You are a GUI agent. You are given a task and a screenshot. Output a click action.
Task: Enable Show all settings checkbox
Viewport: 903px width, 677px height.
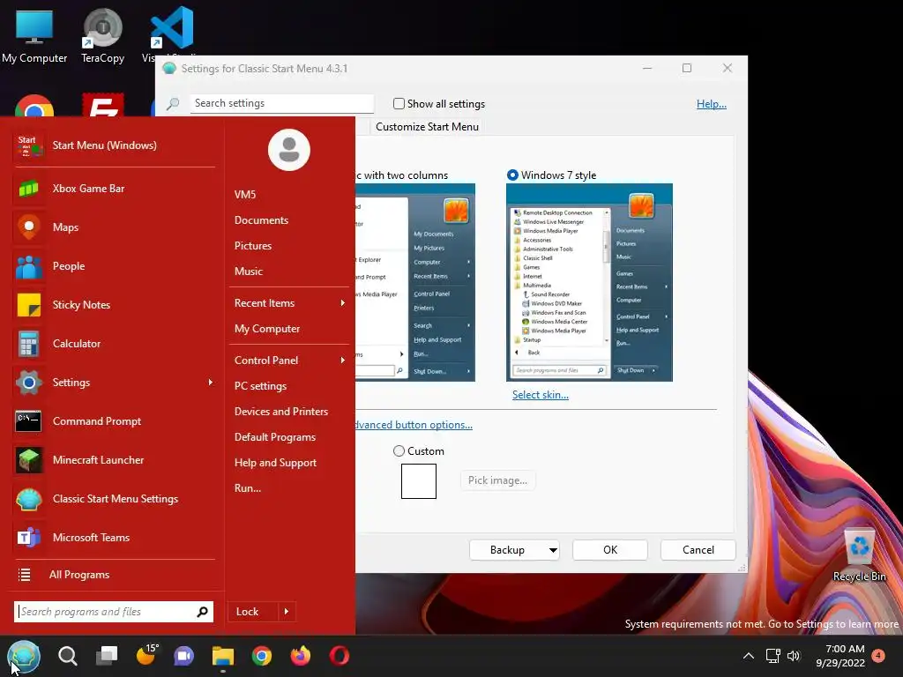click(399, 104)
